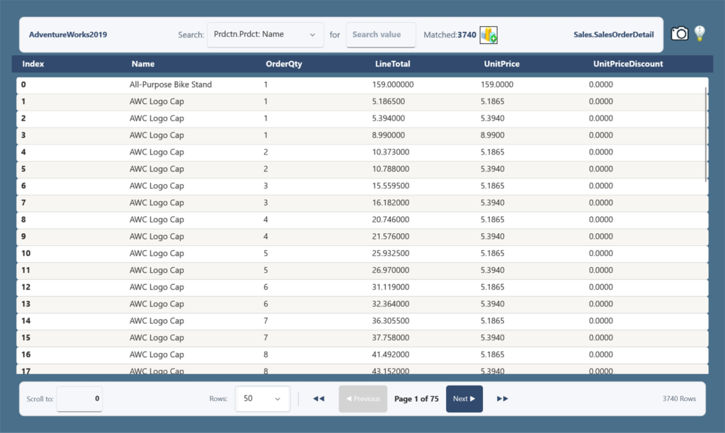725x433 pixels.
Task: Click the 3740 Rows count label
Action: tap(679, 399)
